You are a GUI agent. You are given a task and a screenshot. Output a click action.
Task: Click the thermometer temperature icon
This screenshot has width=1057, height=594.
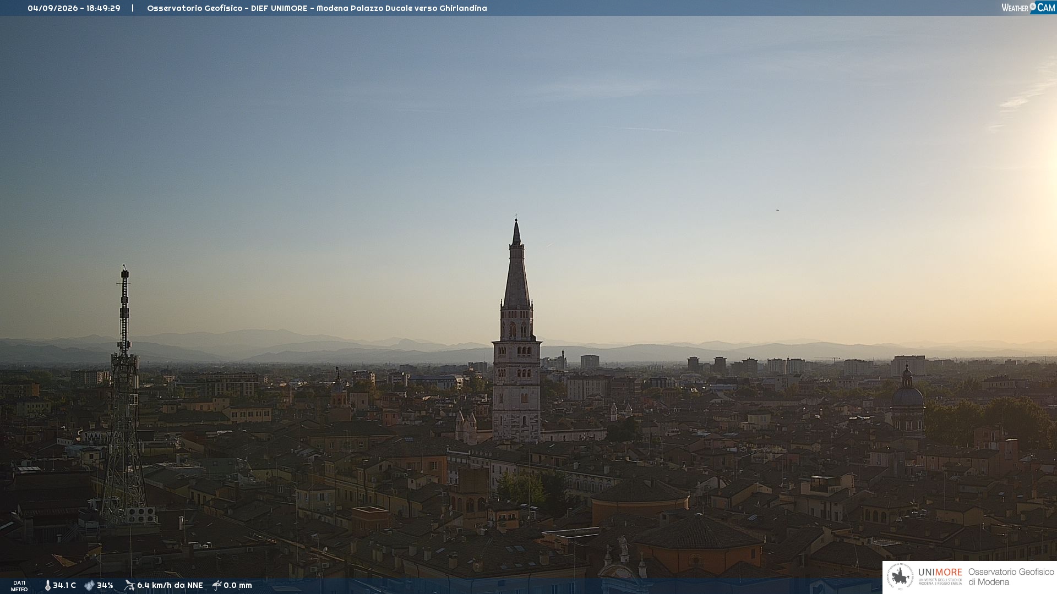[47, 585]
